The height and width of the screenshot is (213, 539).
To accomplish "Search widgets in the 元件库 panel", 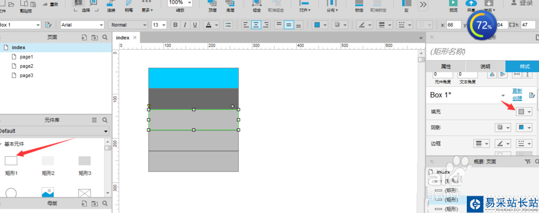I will 105,120.
